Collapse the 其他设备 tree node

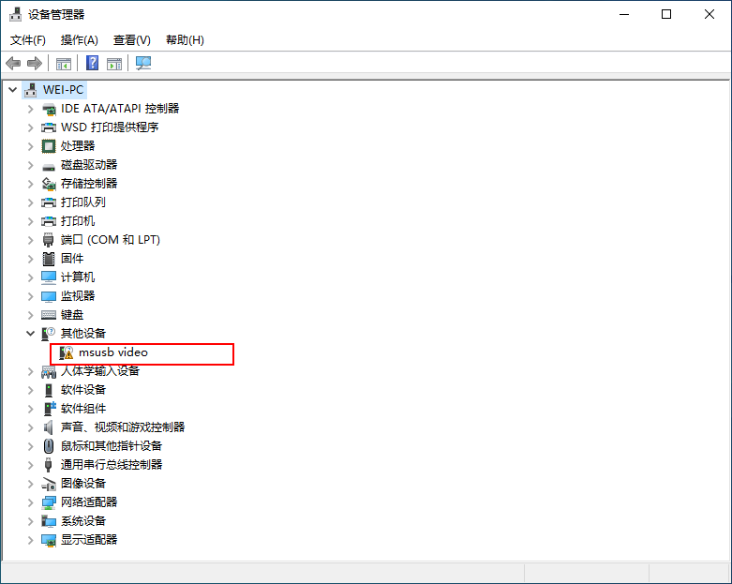click(x=30, y=334)
